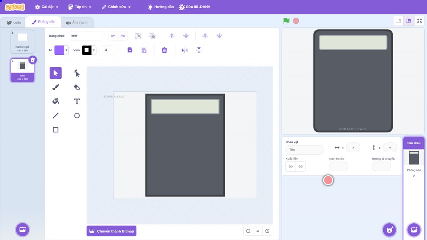Select the backdrop1 thumbnail
Screen dimensions: 427x240
pos(23,42)
